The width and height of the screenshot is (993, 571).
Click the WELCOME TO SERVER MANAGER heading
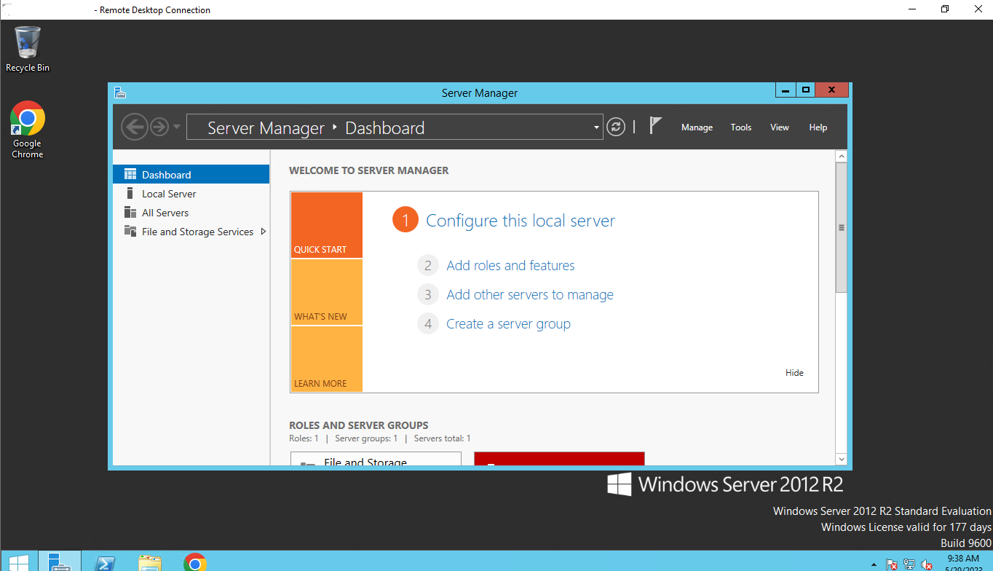point(369,170)
